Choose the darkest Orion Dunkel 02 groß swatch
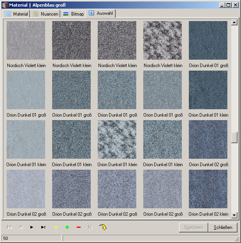241x243 pixels. tap(208, 139)
